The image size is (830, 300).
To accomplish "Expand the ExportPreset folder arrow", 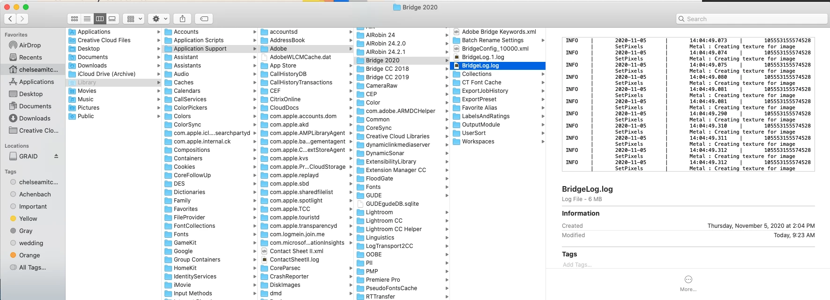I will click(543, 99).
